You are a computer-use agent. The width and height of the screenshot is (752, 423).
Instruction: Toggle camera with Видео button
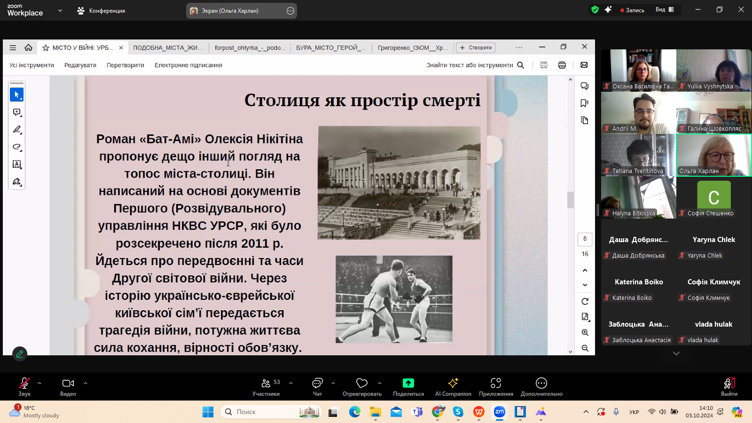[68, 387]
